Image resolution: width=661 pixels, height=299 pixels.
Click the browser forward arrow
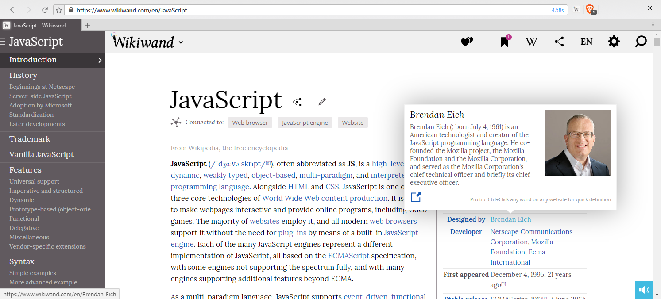point(29,10)
